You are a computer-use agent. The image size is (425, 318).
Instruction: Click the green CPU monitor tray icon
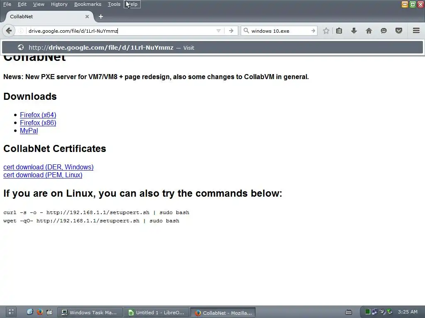[x=368, y=312]
